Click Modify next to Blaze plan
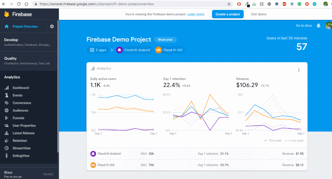 pos(48,174)
